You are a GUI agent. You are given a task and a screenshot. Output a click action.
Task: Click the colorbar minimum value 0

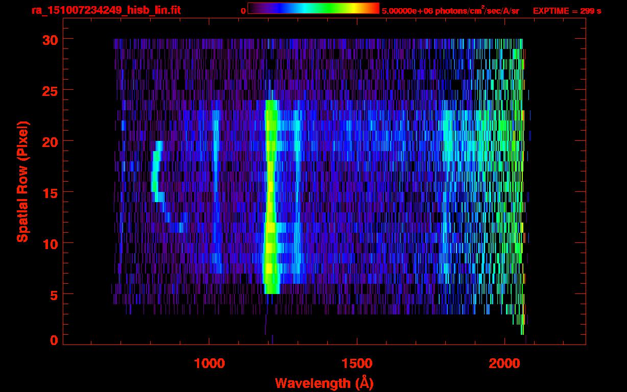(x=243, y=11)
